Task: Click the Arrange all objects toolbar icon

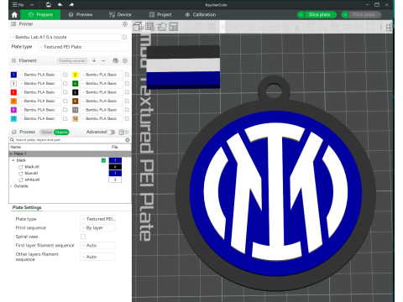Action: [x=174, y=27]
